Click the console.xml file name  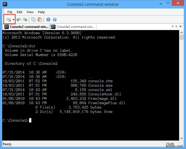coord(100,90)
